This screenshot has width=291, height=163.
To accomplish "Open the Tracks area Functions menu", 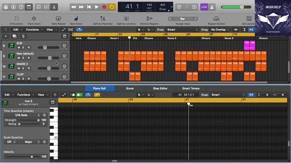I will click(x=35, y=29).
